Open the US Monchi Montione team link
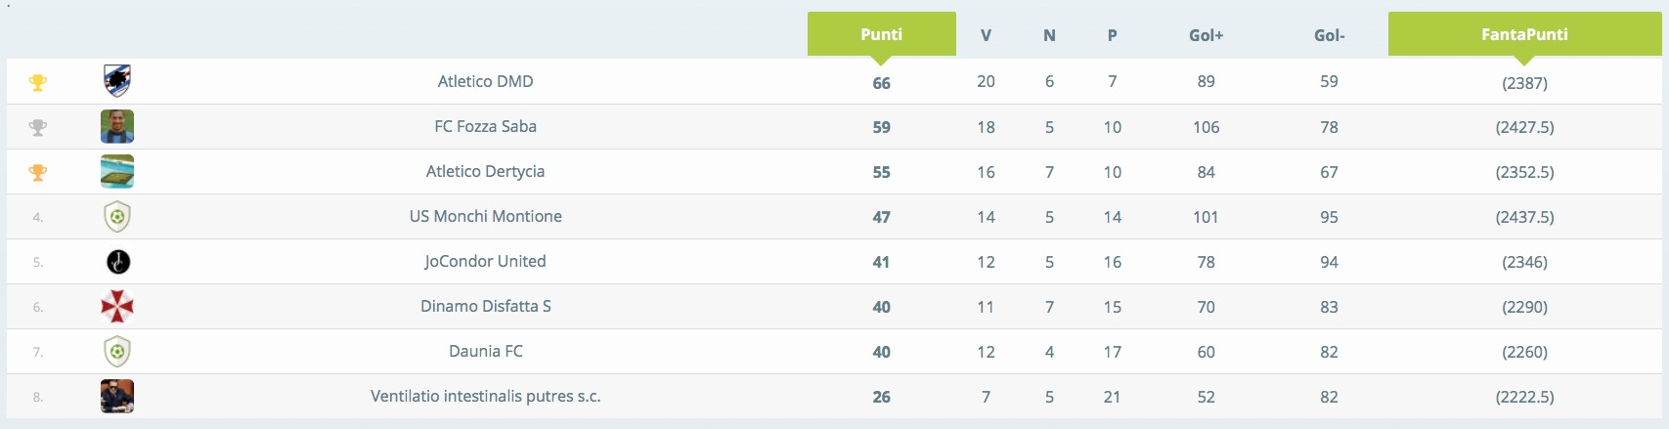This screenshot has height=429, width=1669. 486,216
